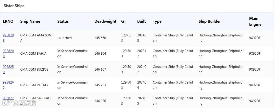Click the Main Engine column header
This screenshot has height=108, width=277.
[x=255, y=21]
